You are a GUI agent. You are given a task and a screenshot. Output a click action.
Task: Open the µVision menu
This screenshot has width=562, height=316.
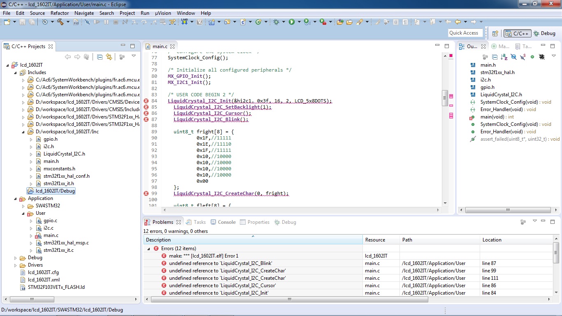click(163, 13)
